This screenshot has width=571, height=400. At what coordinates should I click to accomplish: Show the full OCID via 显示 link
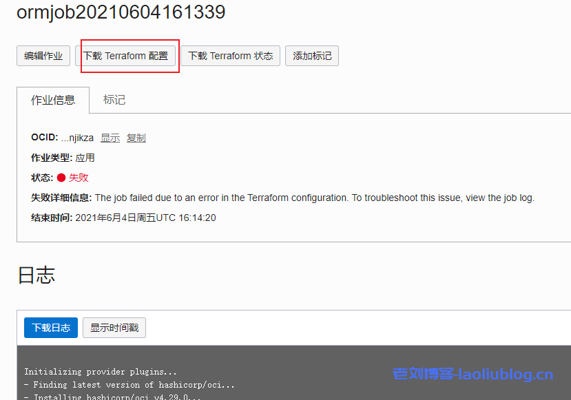pyautogui.click(x=110, y=138)
